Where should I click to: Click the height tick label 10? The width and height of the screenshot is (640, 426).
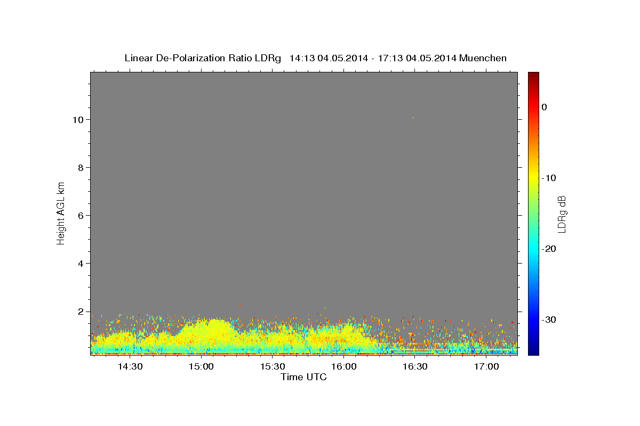pos(77,120)
